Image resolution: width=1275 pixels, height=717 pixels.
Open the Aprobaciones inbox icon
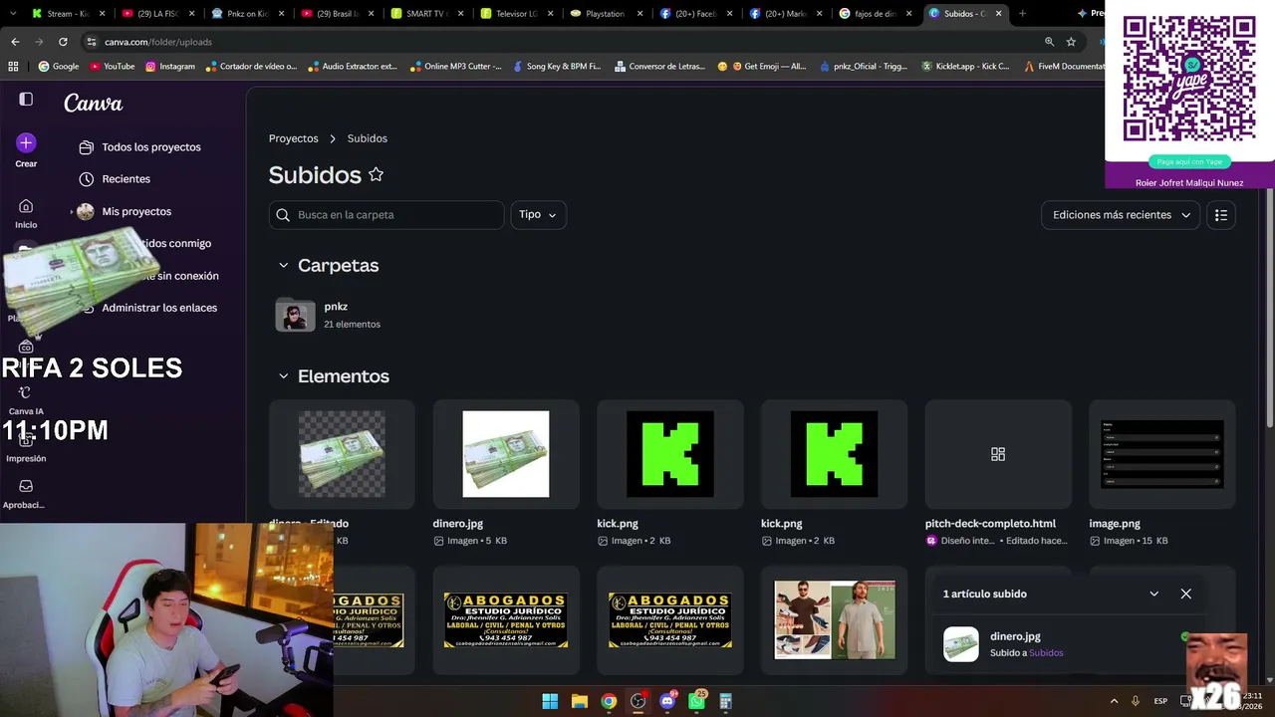tap(26, 486)
